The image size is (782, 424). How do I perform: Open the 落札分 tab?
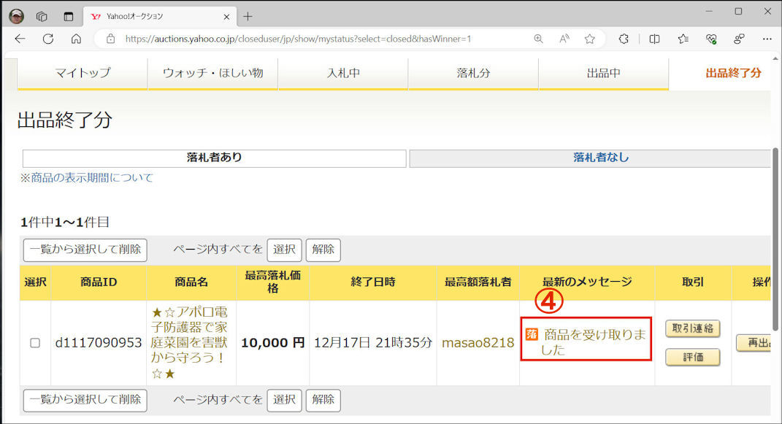coord(473,73)
